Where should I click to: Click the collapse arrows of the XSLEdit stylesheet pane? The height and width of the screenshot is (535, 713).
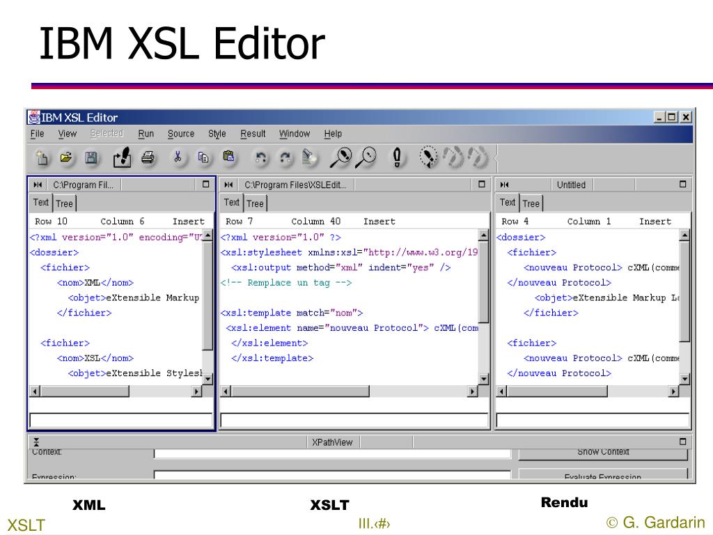228,185
